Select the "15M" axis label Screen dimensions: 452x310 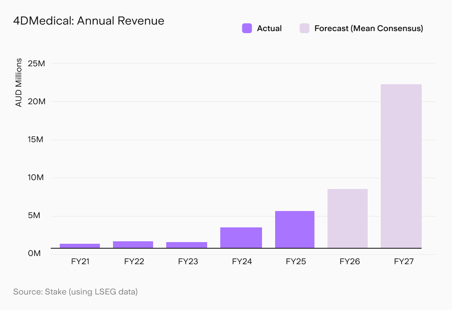(36, 139)
